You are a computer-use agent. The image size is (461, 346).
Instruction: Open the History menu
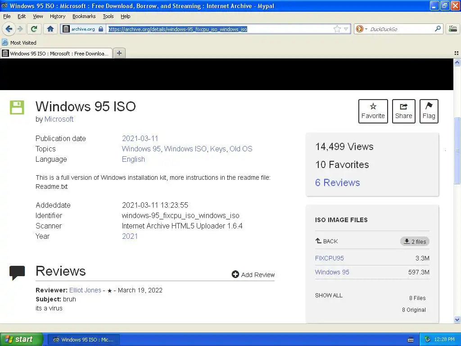[57, 16]
